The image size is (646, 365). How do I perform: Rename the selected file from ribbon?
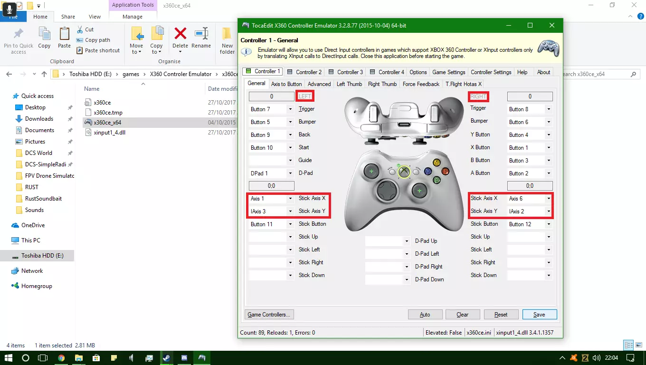(201, 38)
